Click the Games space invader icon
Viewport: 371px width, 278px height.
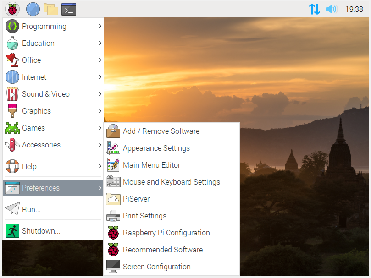(12, 128)
